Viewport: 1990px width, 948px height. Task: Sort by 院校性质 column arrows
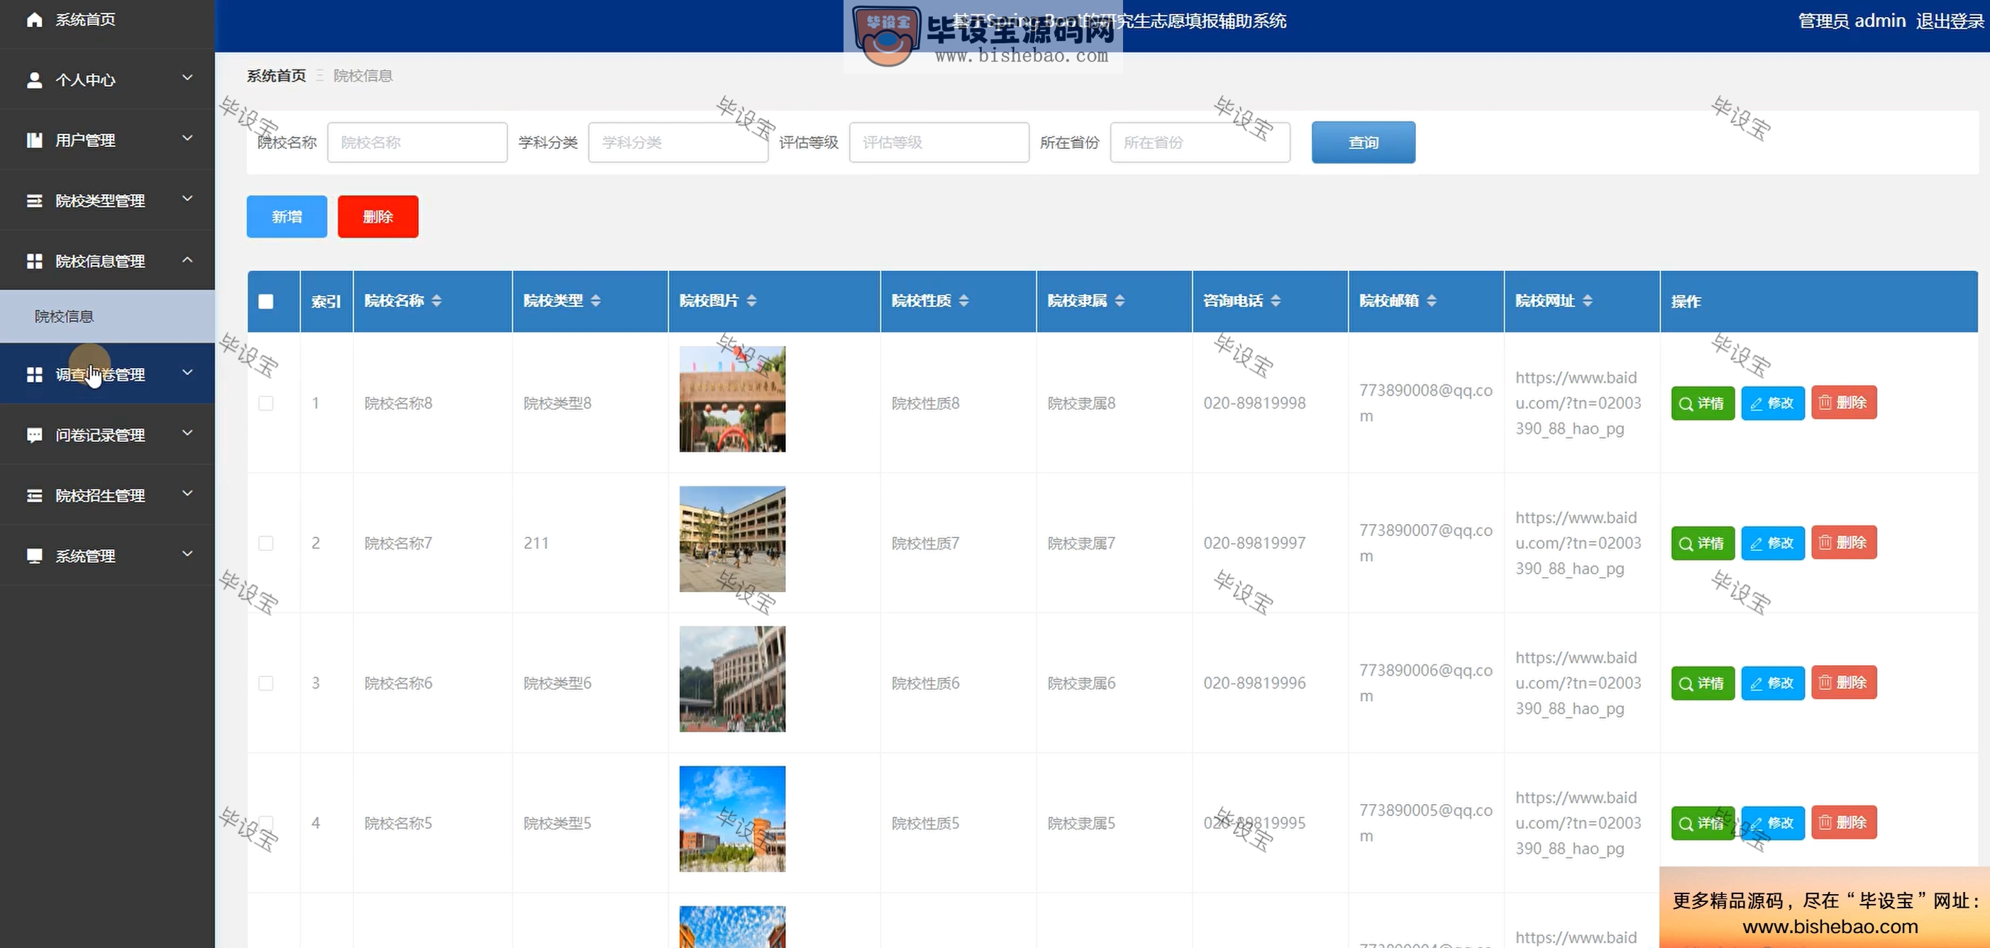[963, 301]
